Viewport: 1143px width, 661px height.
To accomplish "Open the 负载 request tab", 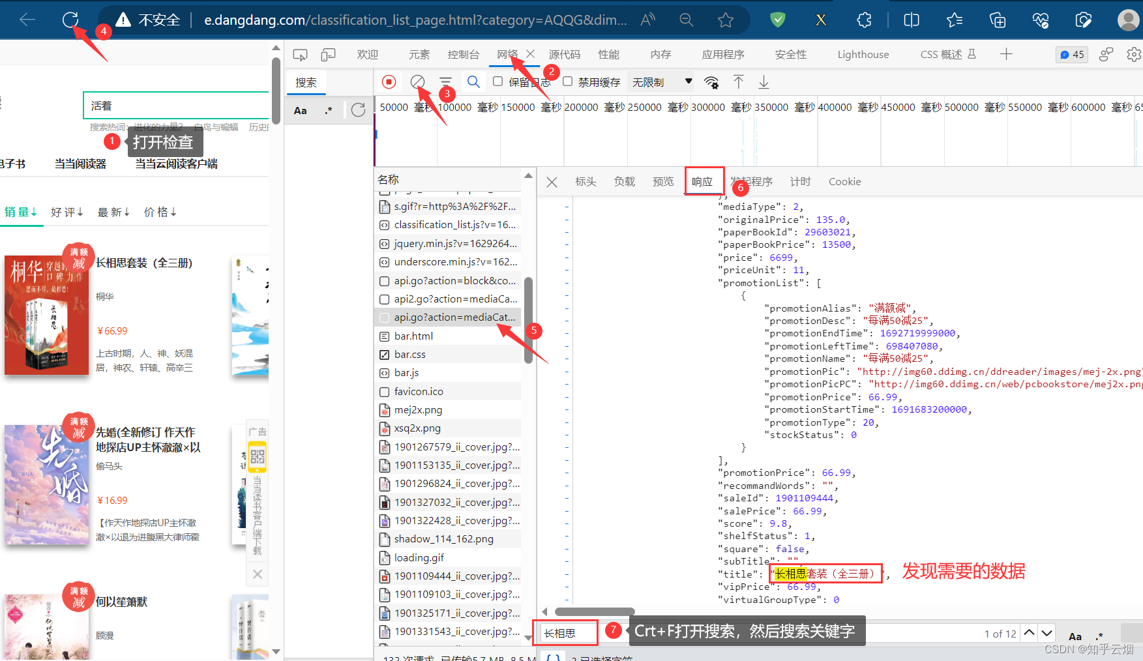I will 624,182.
